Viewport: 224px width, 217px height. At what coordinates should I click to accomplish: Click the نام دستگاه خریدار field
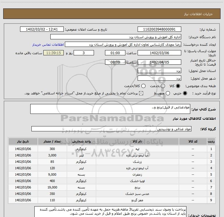tap(116, 37)
